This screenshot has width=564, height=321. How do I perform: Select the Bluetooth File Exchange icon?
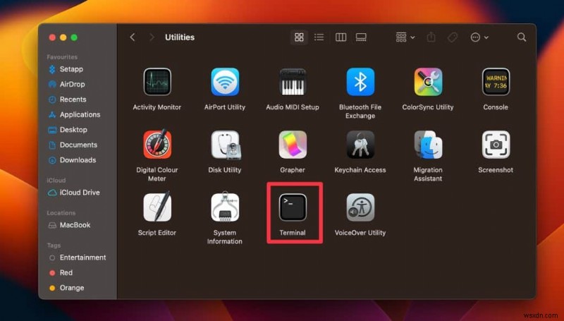360,82
